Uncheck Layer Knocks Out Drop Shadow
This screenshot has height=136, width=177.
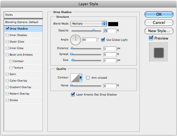[73, 95]
